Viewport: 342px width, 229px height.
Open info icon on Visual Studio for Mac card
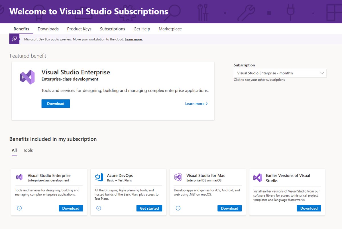pyautogui.click(x=178, y=208)
